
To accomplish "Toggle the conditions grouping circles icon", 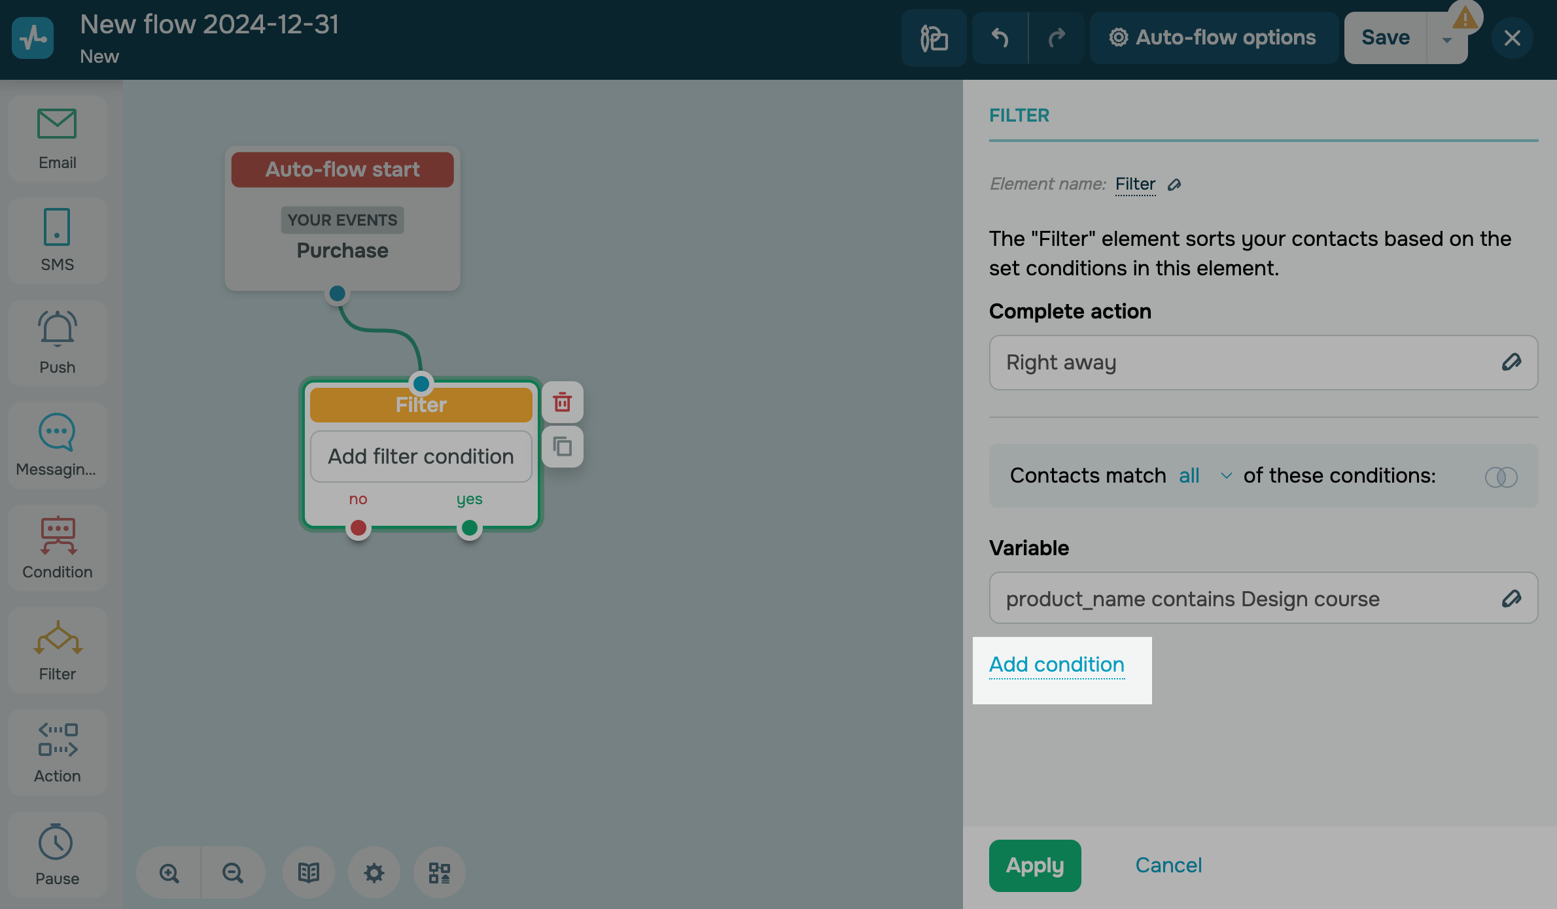I will (x=1501, y=477).
